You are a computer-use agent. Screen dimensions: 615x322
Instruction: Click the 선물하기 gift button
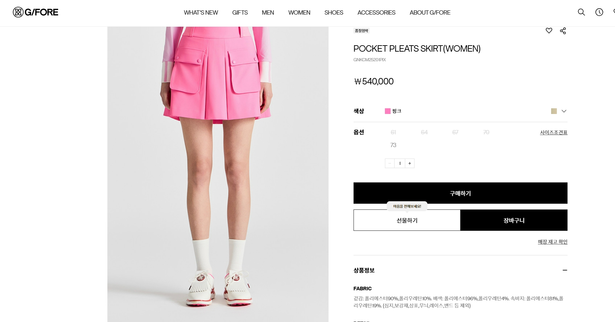[407, 220]
